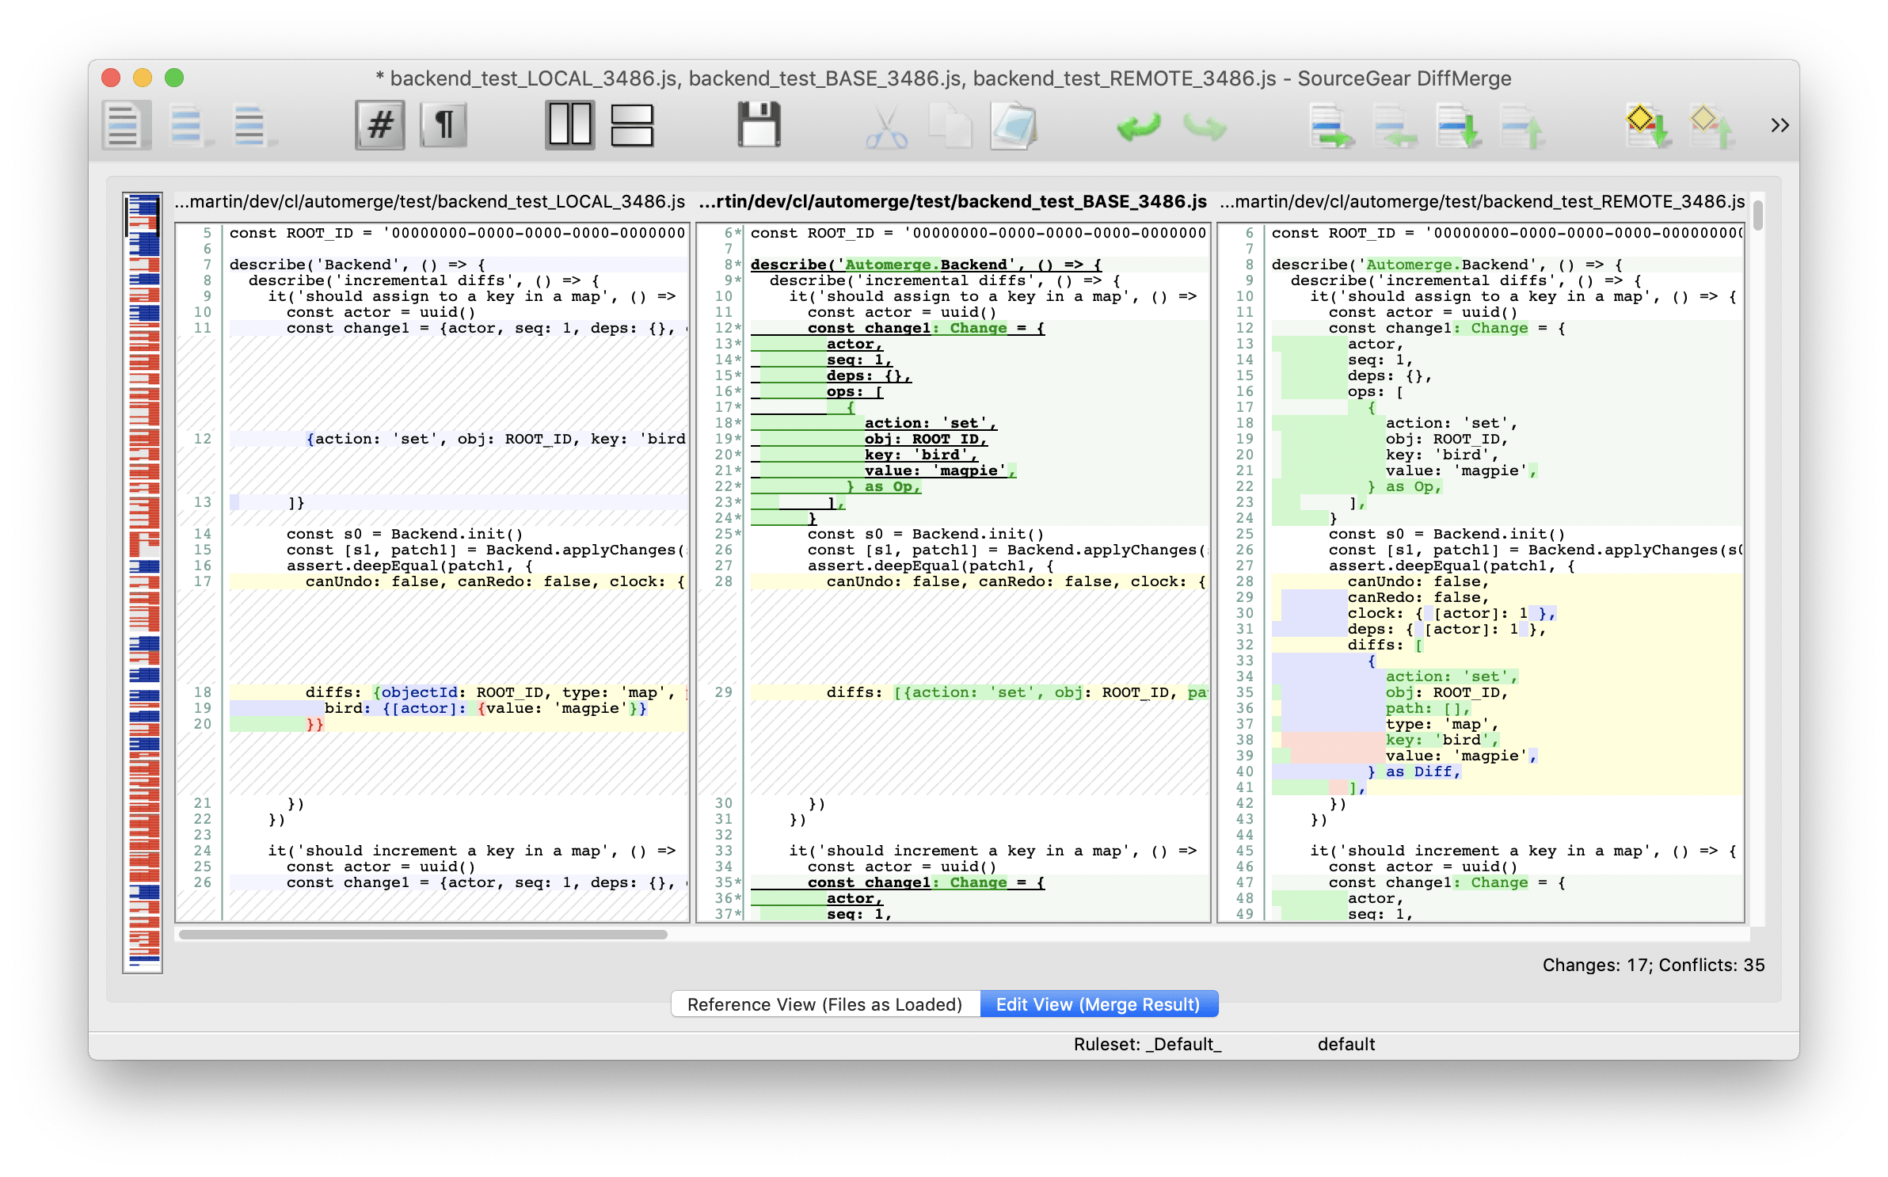The height and width of the screenshot is (1177, 1888).
Task: Expand the toolbar overflow chevron
Action: tap(1780, 125)
